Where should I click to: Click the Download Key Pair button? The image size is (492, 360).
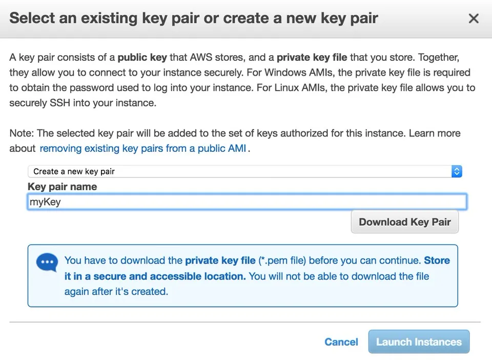pyautogui.click(x=404, y=222)
